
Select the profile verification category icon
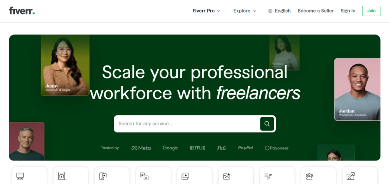click(351, 176)
